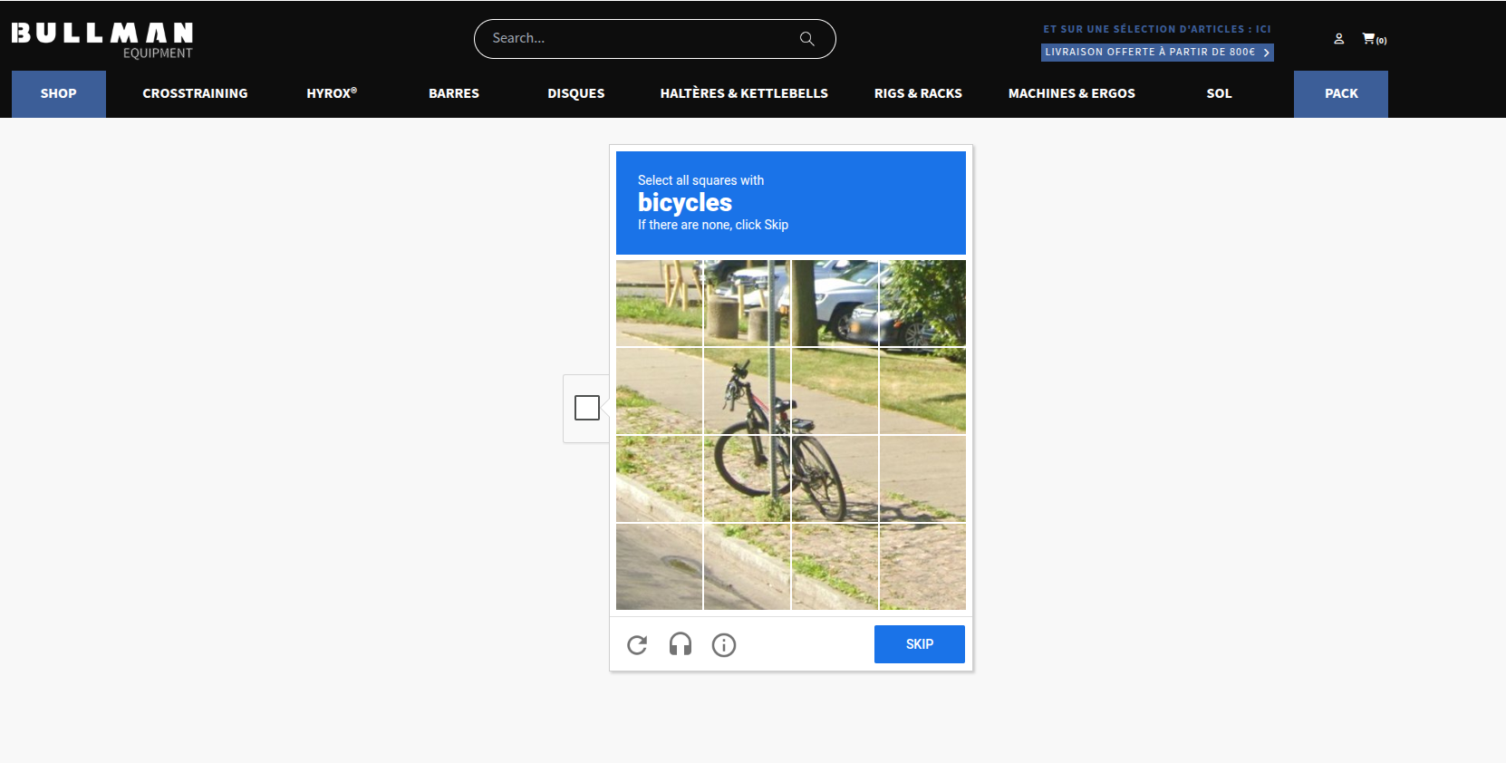Viewport: 1506px width, 763px height.
Task: Open the shopping cart icon
Action: [1368, 39]
